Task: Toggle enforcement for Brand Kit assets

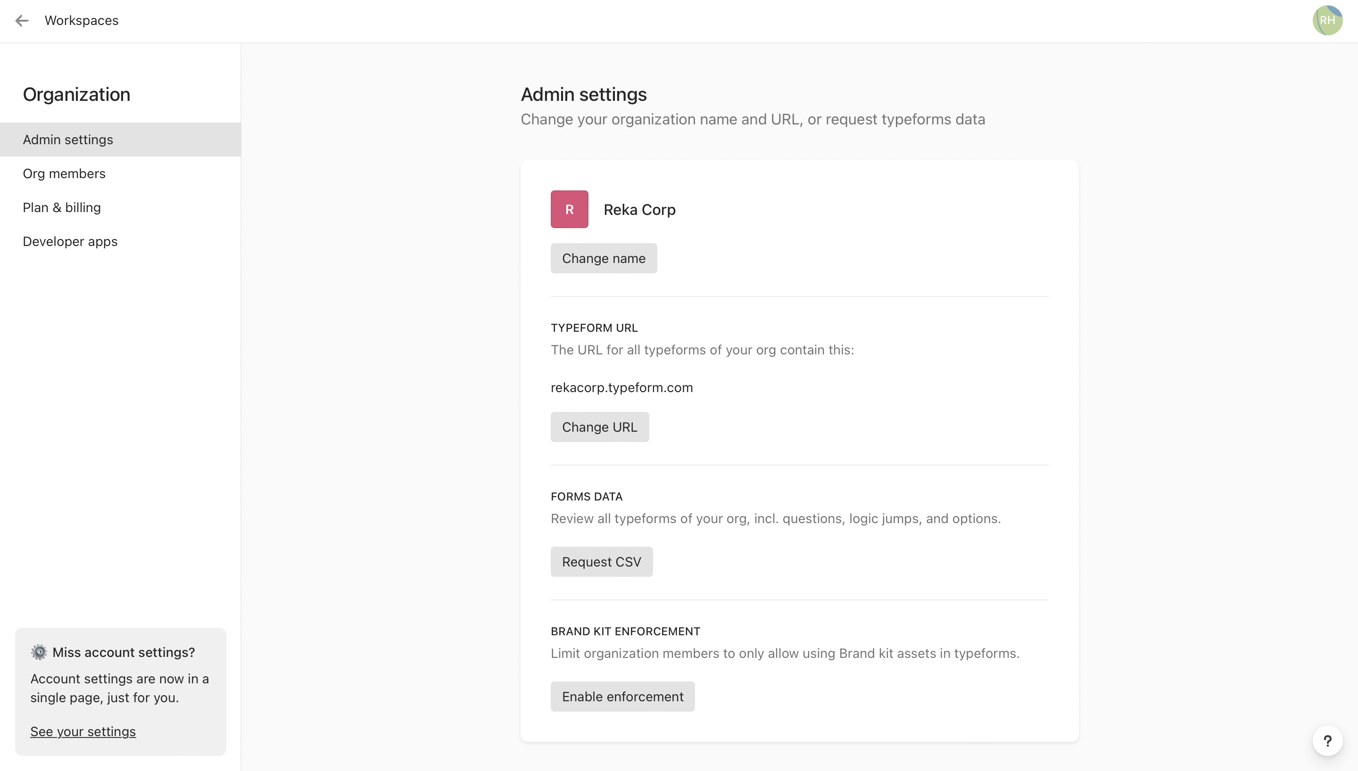Action: point(623,697)
